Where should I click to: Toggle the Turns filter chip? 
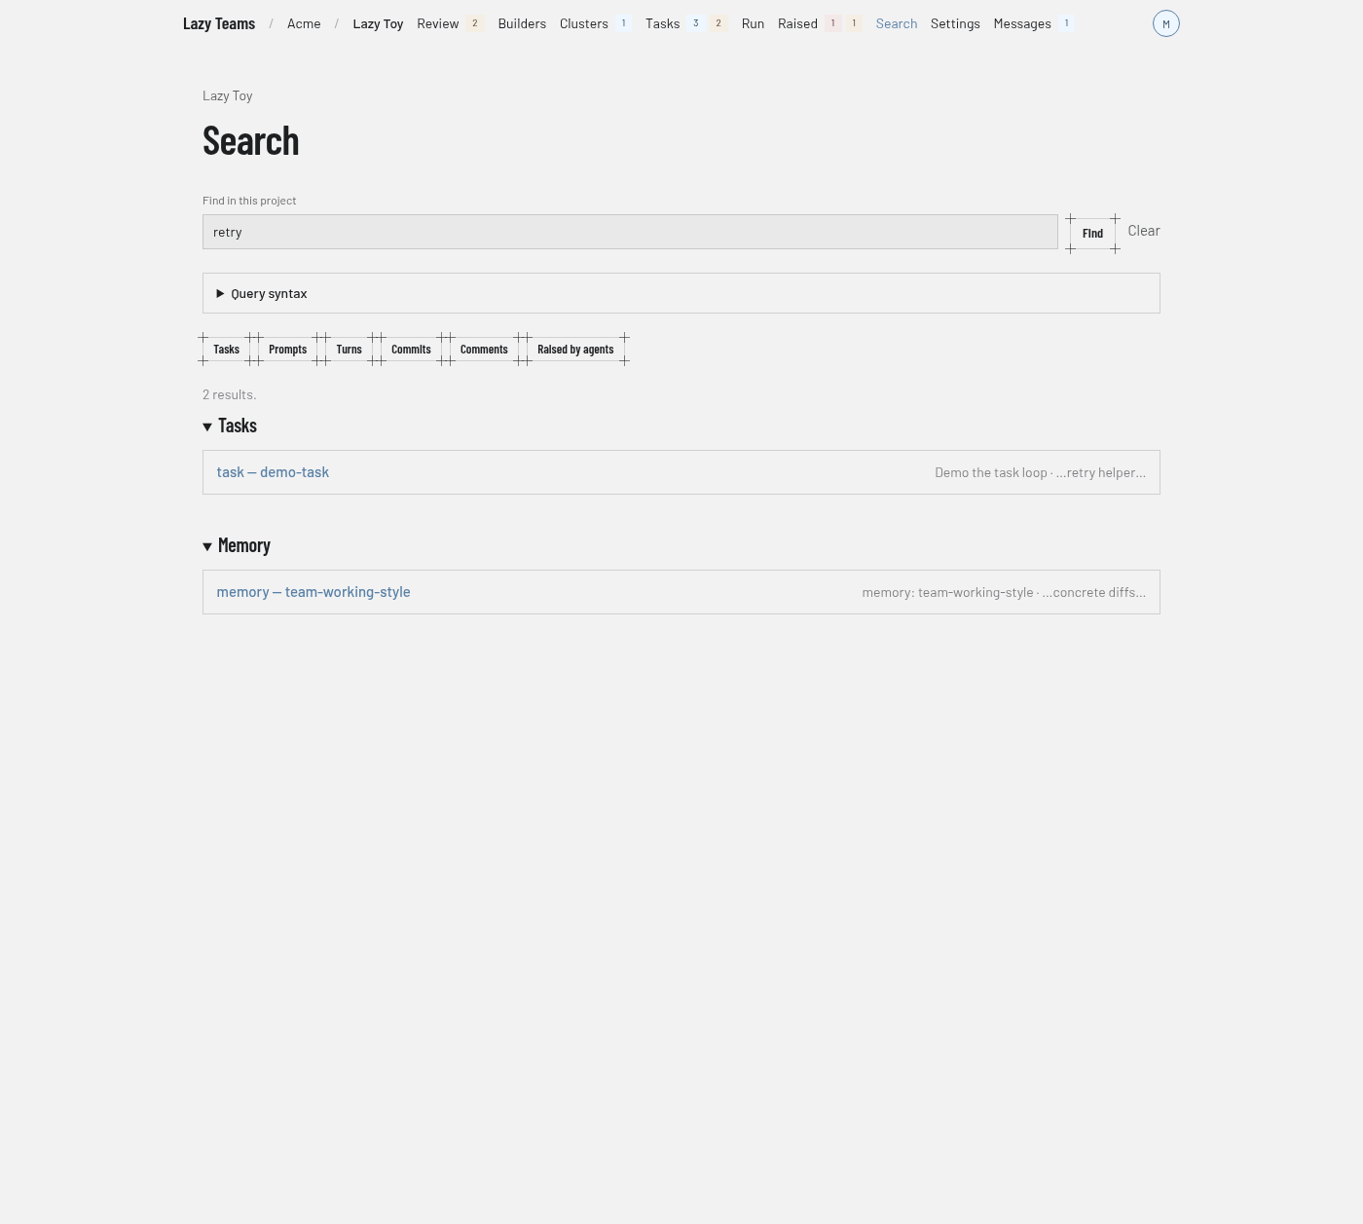click(x=349, y=350)
